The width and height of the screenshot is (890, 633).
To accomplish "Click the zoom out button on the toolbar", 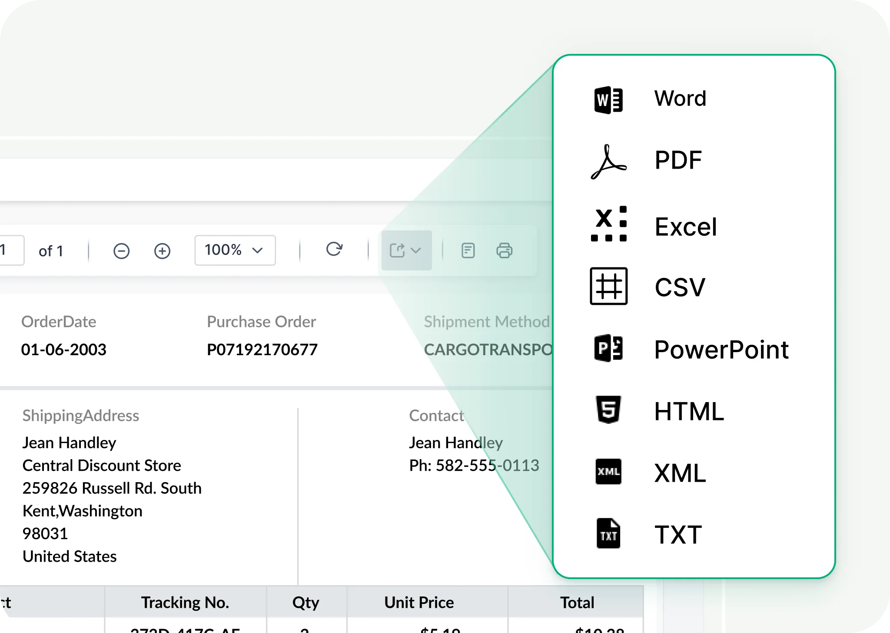I will tap(122, 250).
